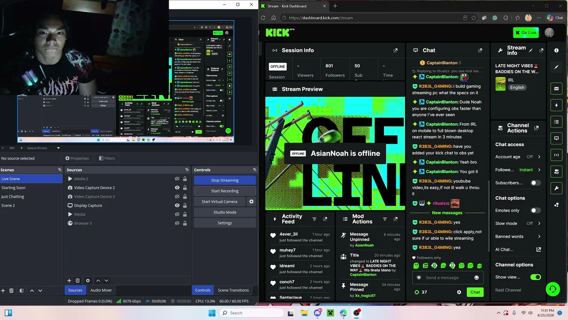Show the Browser 3 source
Viewport: 568px width, 320px height.
[177, 223]
